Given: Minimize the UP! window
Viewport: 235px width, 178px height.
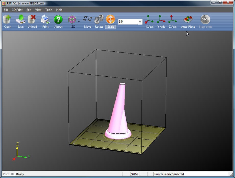Looking at the screenshot, I should [x=214, y=2].
